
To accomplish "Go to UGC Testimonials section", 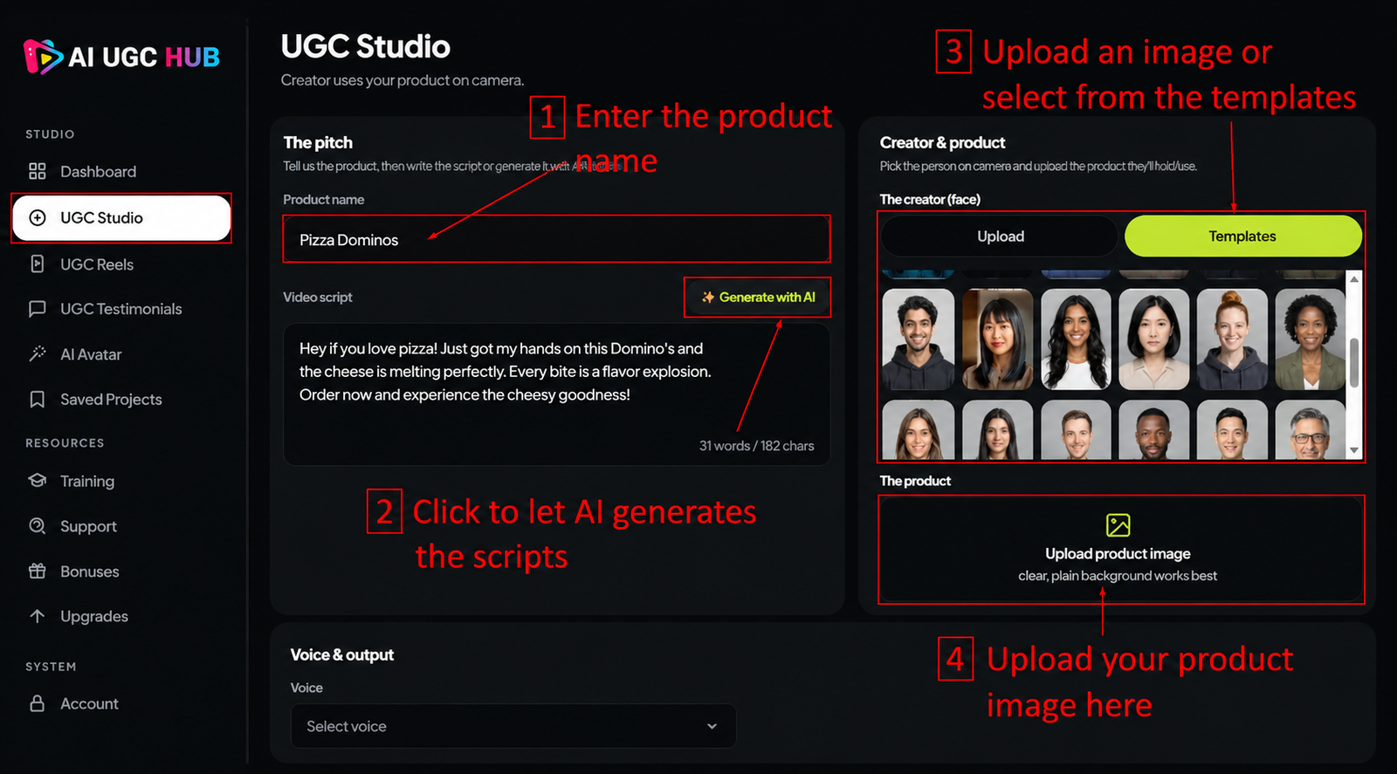I will coord(121,309).
